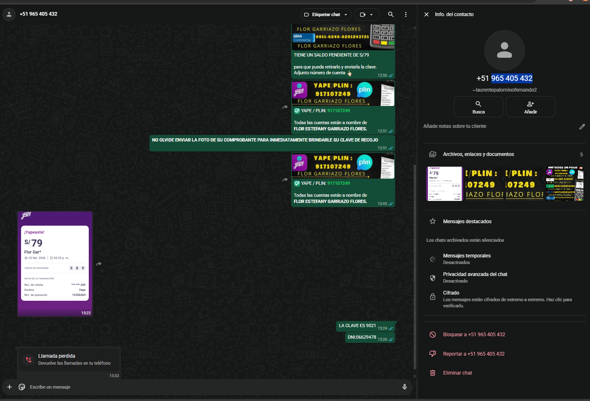Close the contact info panel

pyautogui.click(x=427, y=14)
